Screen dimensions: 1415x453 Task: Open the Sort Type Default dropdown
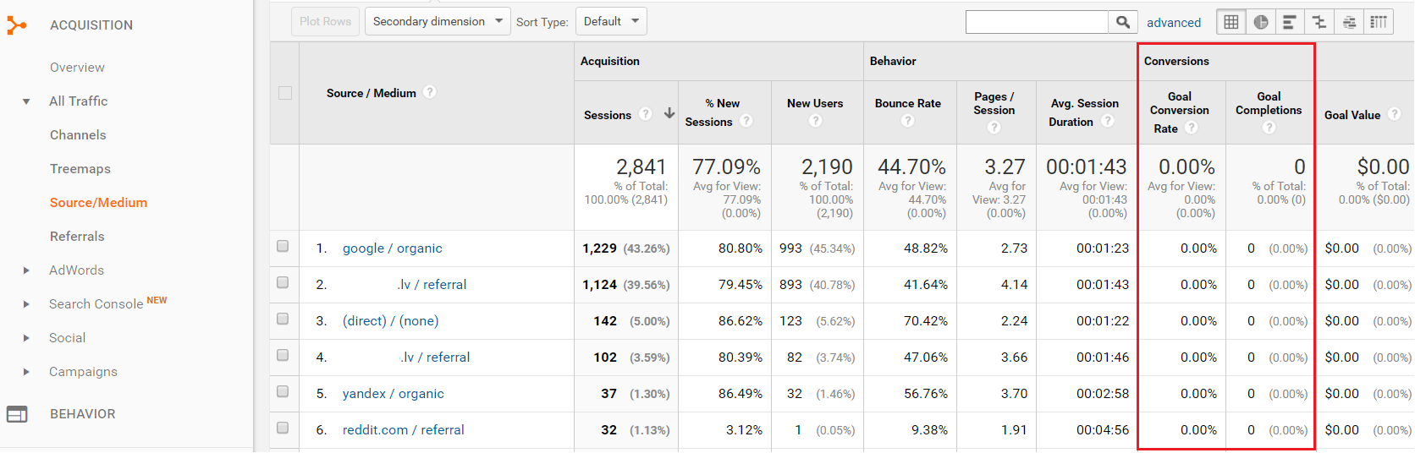(x=611, y=21)
